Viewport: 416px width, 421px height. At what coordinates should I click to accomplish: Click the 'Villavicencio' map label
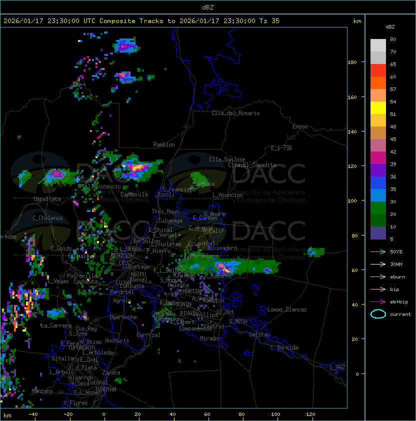tap(101, 186)
